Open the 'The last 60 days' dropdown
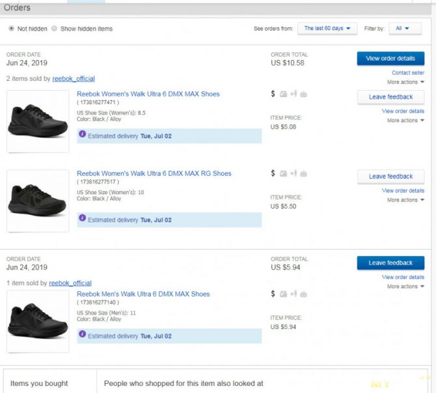The image size is (436, 393). click(x=327, y=29)
